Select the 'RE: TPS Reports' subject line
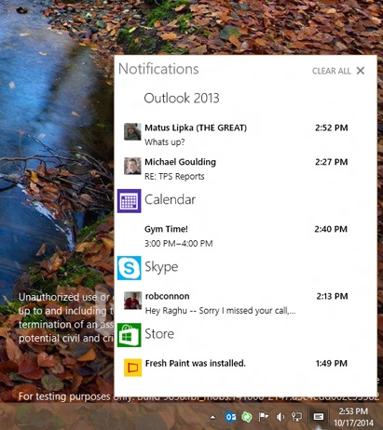The width and height of the screenshot is (383, 430). click(174, 176)
